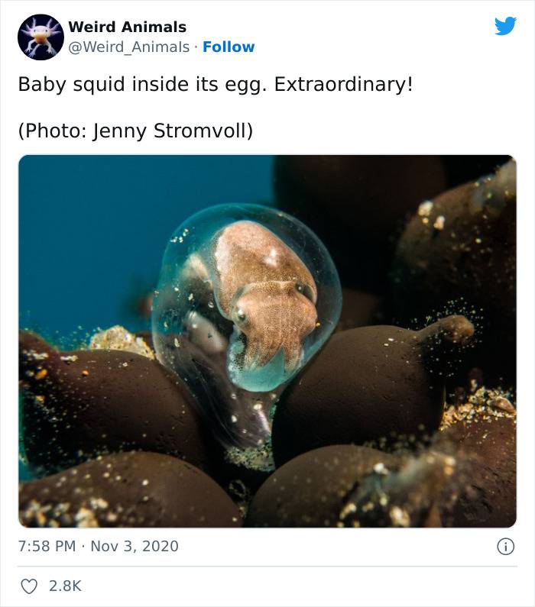535x607 pixels.
Task: Open the Weird Animals axolotl avatar
Action: click(x=41, y=37)
